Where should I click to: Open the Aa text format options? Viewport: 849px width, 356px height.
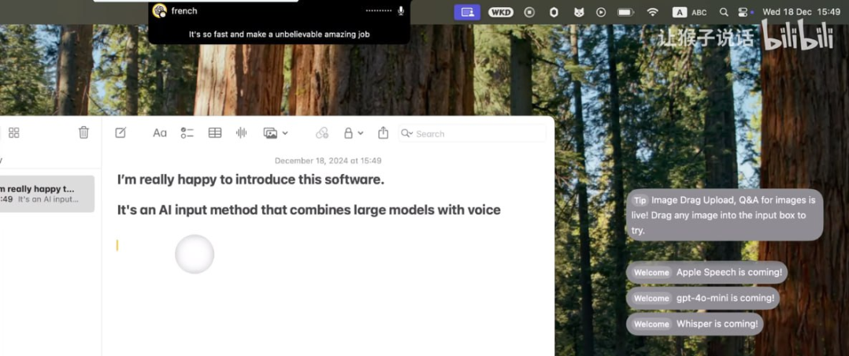159,133
